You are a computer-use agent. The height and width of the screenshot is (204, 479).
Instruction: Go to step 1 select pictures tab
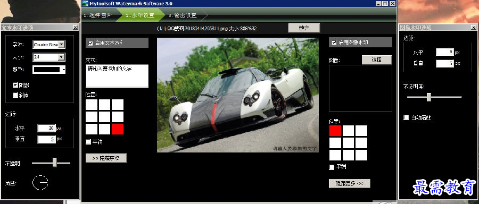[98, 15]
